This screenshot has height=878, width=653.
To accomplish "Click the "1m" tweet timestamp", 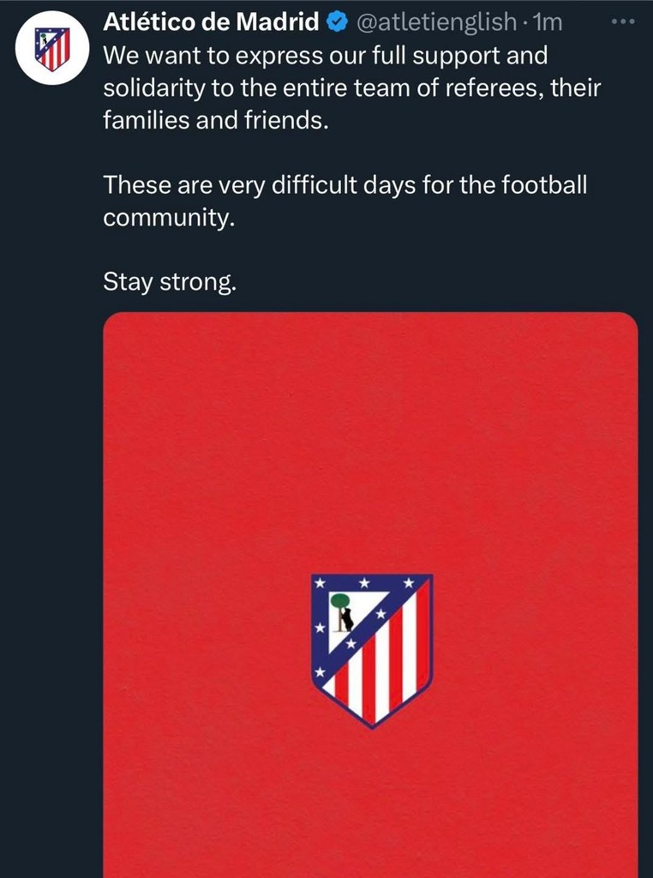I will coord(546,22).
